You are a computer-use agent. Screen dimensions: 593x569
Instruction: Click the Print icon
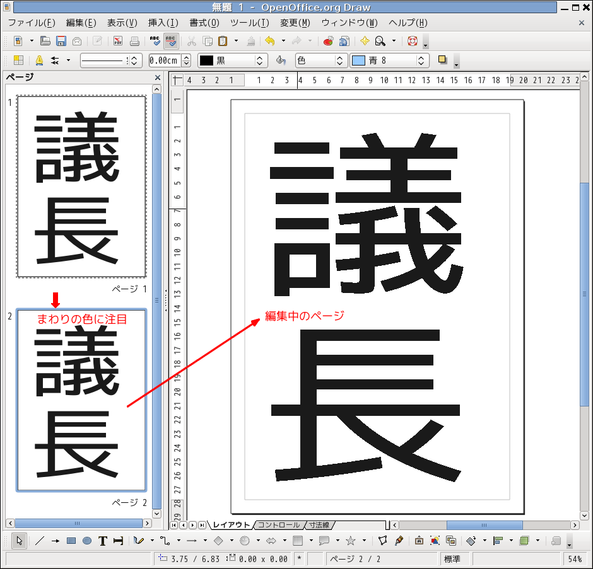(134, 41)
